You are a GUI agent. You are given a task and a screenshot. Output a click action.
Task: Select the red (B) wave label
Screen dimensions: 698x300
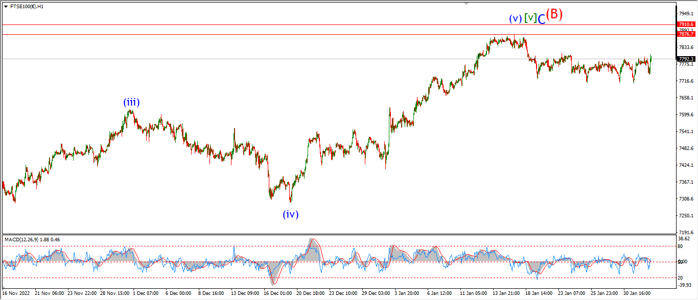coord(554,14)
